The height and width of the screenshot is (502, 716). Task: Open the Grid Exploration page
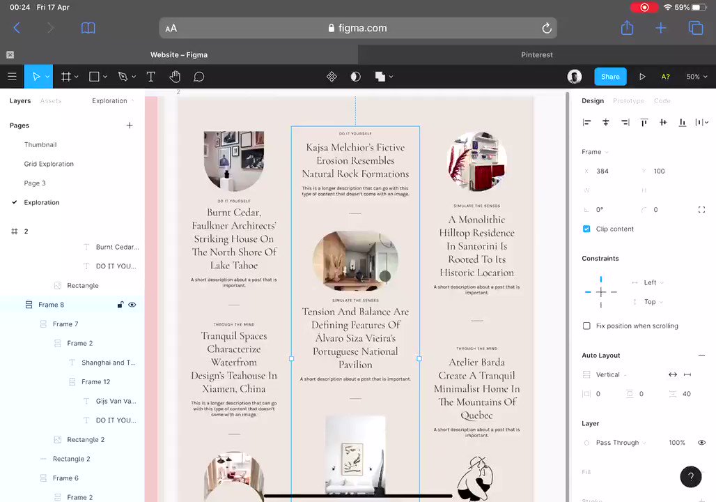click(x=49, y=164)
